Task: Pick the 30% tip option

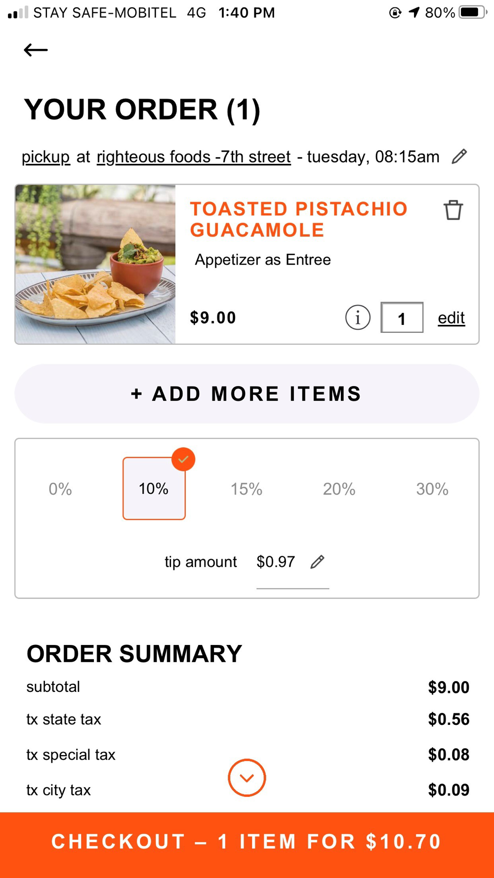Action: coord(432,489)
